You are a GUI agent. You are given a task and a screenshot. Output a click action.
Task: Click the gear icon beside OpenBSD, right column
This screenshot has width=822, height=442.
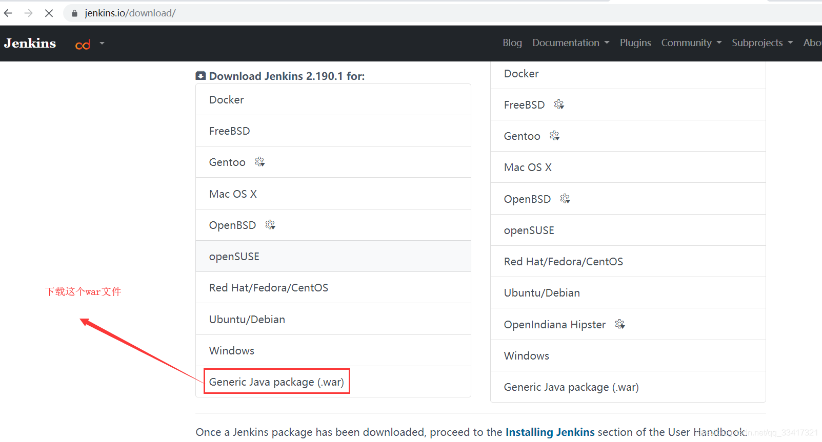point(565,199)
